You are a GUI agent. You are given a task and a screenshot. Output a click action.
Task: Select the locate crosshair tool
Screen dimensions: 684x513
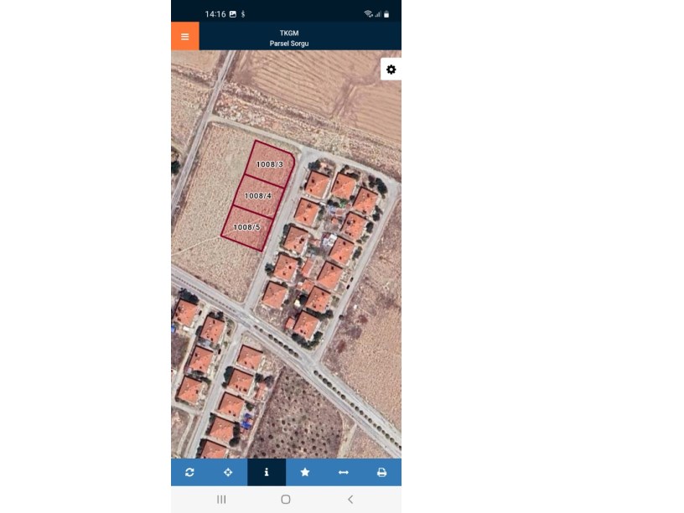coord(228,472)
